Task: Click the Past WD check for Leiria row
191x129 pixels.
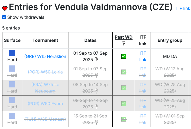Action: click(124, 72)
